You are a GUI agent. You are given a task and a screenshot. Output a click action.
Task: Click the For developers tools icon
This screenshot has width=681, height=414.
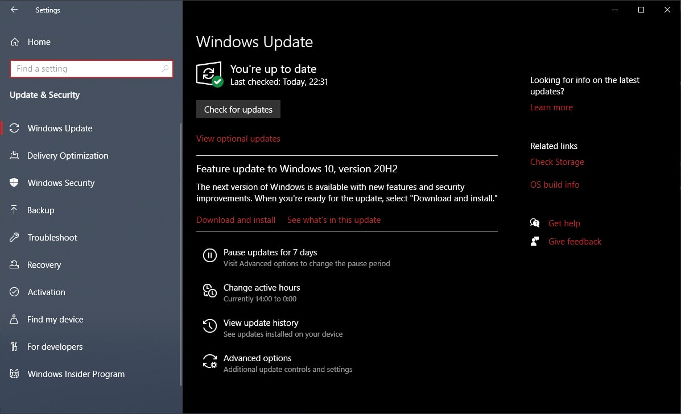pyautogui.click(x=14, y=346)
